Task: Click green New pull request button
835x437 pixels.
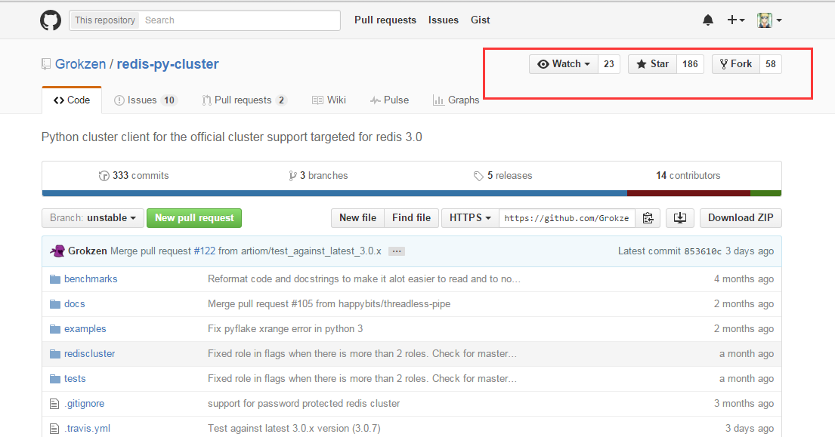Action: coord(194,218)
